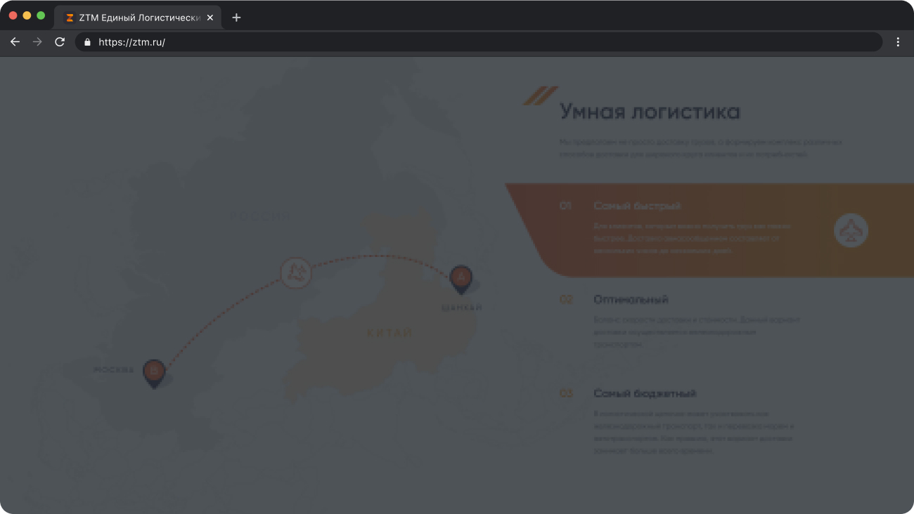Select the ZTM Единый Логистический tab
Image resolution: width=914 pixels, height=514 pixels.
click(134, 18)
